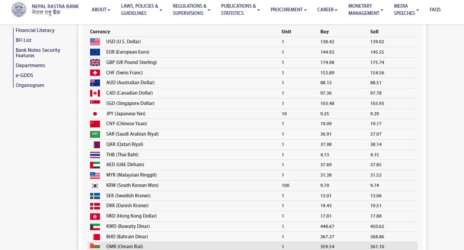Screen dimensions: 464x250
Task: Click the Hong Kong flag icon in HKD row
Action: coord(95,216)
